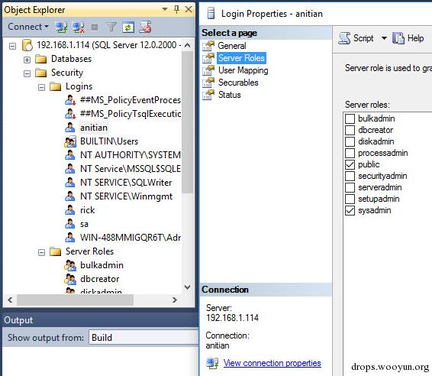Click the Filter funnel icon
Image resolution: width=432 pixels, height=376 pixels.
111,27
